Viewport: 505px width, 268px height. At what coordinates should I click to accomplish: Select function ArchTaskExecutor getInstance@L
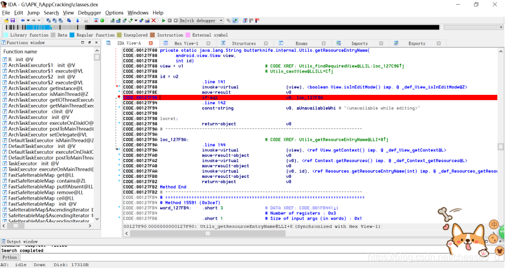pos(46,88)
